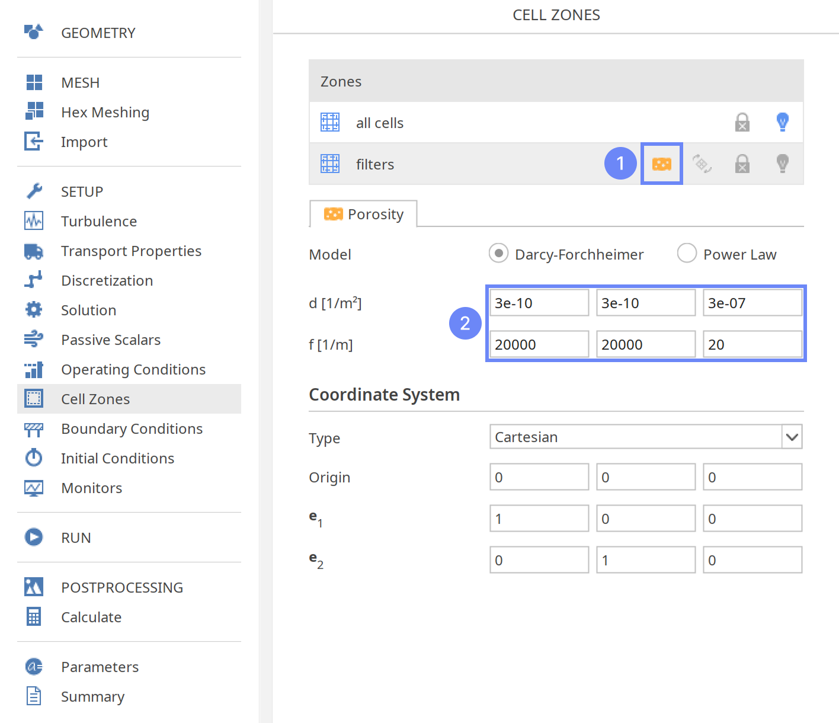Click the Import mesh icon
This screenshot has height=723, width=839.
(x=34, y=142)
